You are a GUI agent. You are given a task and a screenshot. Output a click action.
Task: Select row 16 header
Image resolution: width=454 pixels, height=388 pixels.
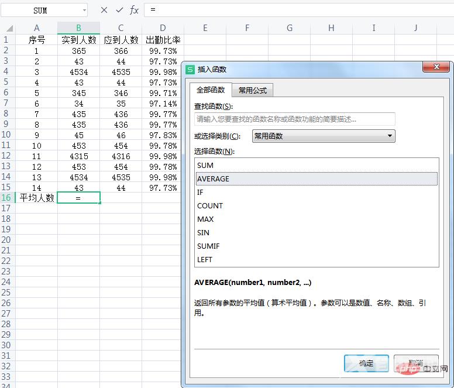click(6, 198)
